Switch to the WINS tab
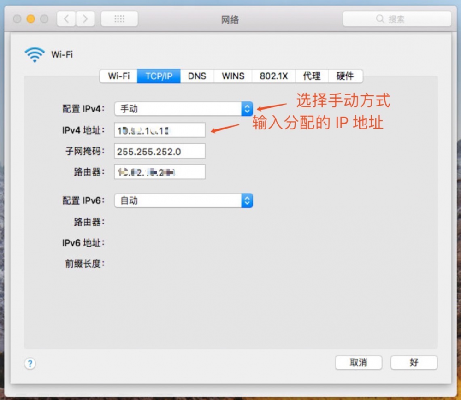This screenshot has width=461, height=400. click(x=232, y=76)
